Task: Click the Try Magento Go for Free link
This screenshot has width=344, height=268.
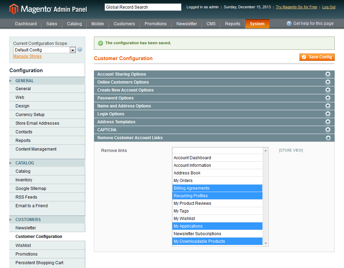Action: [x=296, y=7]
